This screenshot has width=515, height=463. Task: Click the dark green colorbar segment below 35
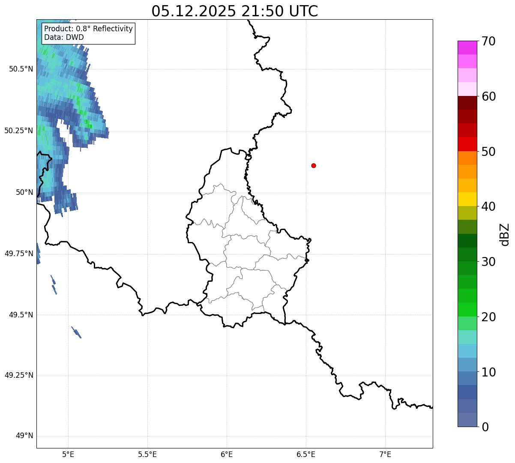point(467,241)
